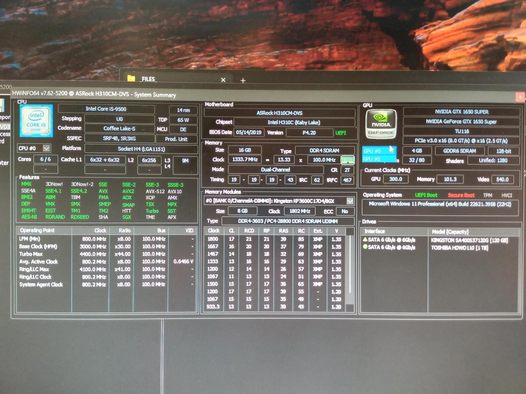Click the NVIDIA GTX 1650 SUPER field

[462, 112]
